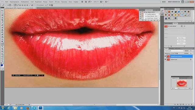Toggle lock image pixels brush icon
Screen dimensions: 195x110
point(173,53)
